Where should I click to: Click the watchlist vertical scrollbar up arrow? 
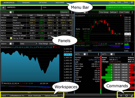(73, 17)
